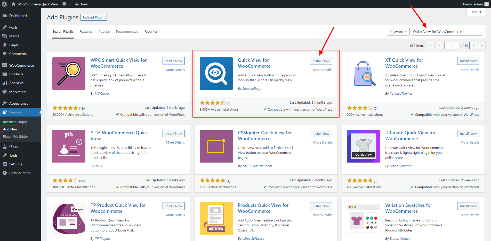
Task: Open the Ultimate Quick View t-shirt thumbnail
Action: click(x=364, y=146)
